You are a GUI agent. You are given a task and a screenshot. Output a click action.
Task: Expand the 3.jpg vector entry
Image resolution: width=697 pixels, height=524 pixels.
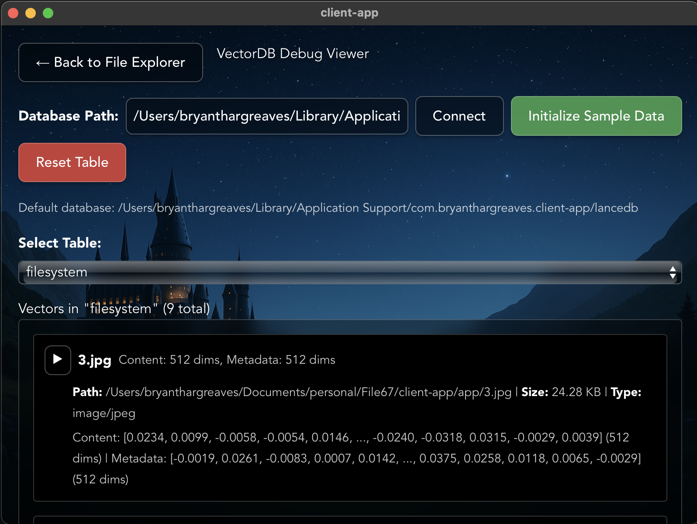[x=58, y=360]
